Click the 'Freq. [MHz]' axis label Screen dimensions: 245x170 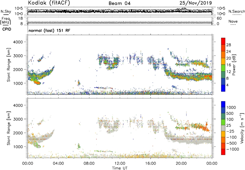[6, 21]
